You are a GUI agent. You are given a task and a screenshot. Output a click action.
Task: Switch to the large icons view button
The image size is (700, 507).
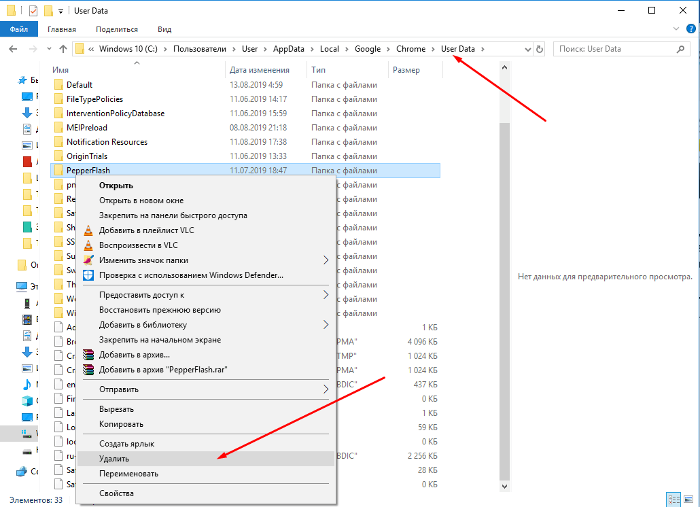coord(688,499)
